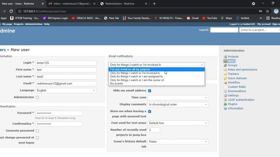This screenshot has width=280, height=157.
Task: Click the Confirmation password field
Action: point(59,124)
